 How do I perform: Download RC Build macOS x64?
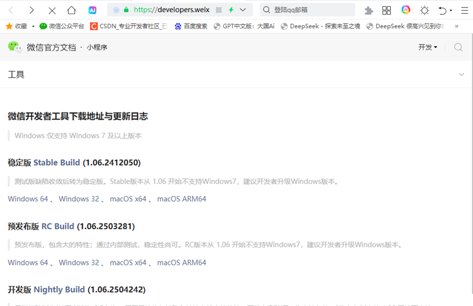(x=128, y=263)
